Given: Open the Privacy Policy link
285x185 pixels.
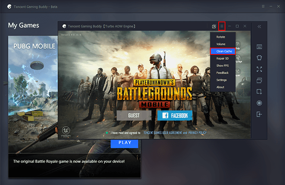Looking at the screenshot, I should 198,133.
